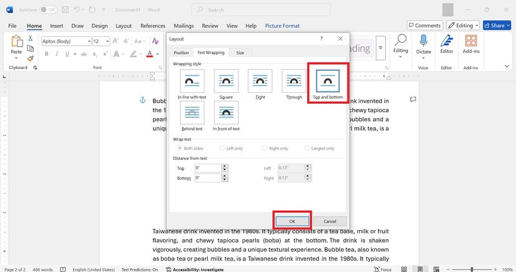Screen dimensions: 516x272
Task: Open the Picture Format ribbon tab
Action: (283, 26)
